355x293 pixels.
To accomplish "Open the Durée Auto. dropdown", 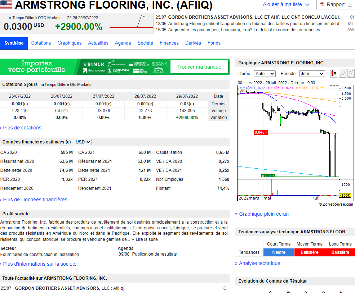I will click(265, 74).
